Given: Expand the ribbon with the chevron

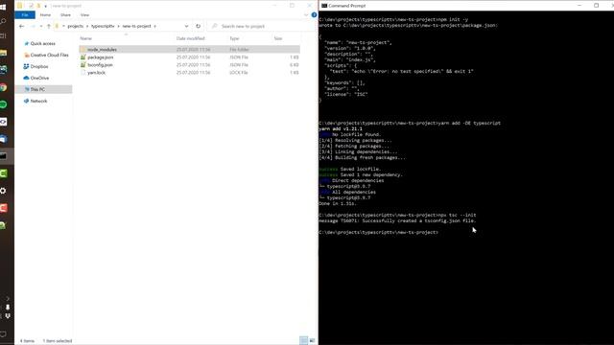Looking at the screenshot, I should click(x=306, y=15).
